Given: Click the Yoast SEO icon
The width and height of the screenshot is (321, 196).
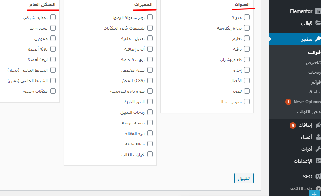Looking at the screenshot, I should pos(318,177).
